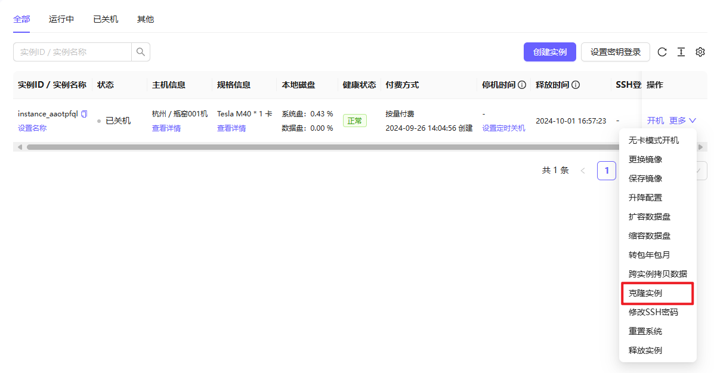714x373 pixels.
Task: Expand the 更多 dropdown
Action: (x=682, y=120)
